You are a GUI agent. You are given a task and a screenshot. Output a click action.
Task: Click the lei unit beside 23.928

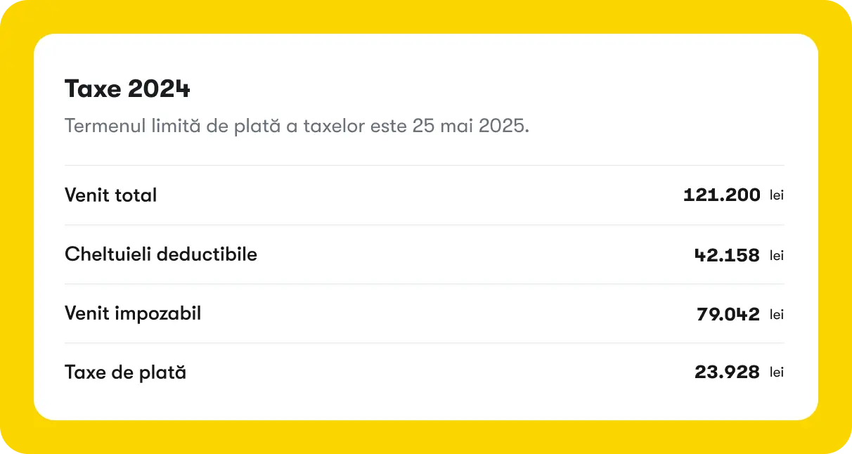point(776,373)
